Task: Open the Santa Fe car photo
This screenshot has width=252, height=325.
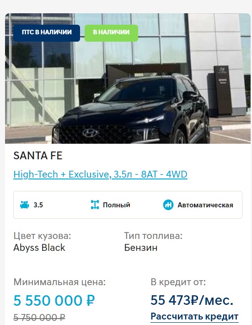Action: tap(128, 78)
